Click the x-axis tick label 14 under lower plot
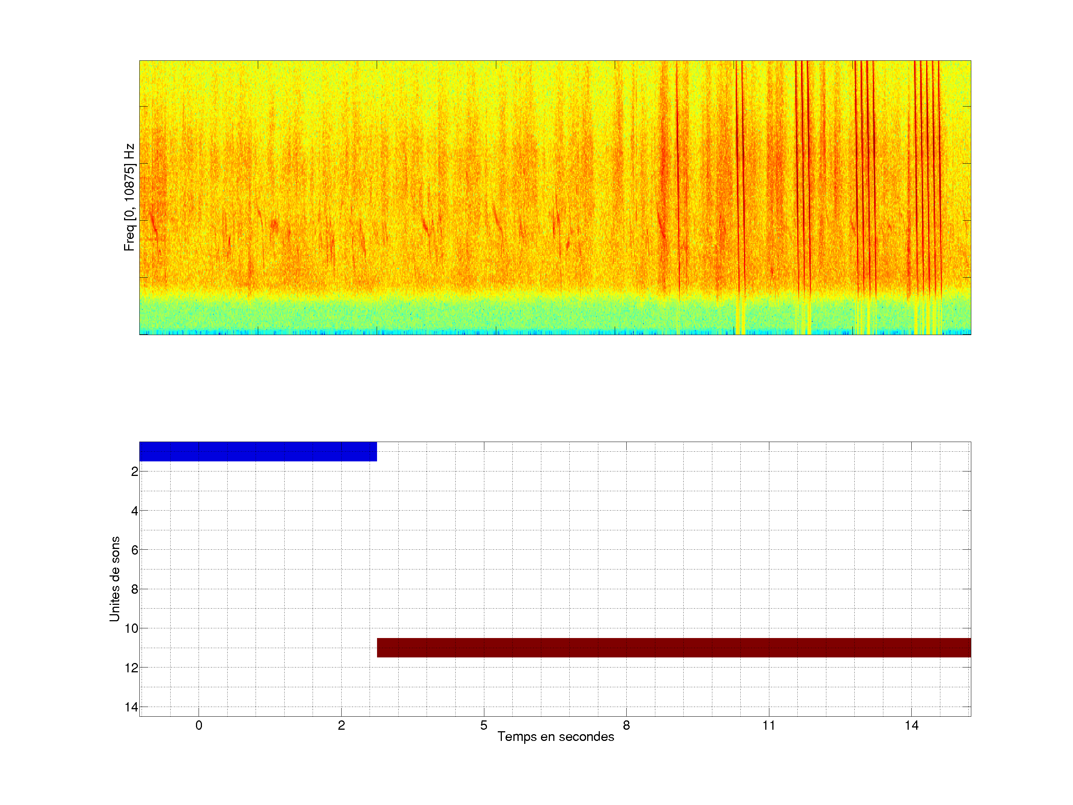The width and height of the screenshot is (1073, 805). coord(911,725)
